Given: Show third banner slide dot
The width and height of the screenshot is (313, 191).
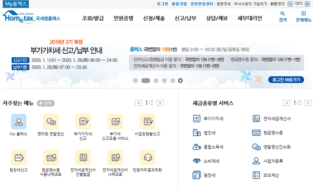Looking at the screenshot, I should 156,81.
